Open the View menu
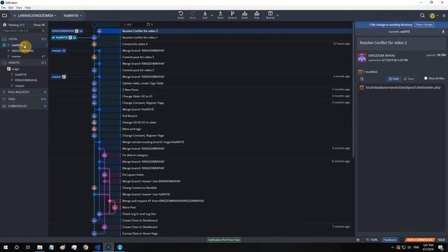Viewport: 448px width, 252px height. click(x=19, y=8)
